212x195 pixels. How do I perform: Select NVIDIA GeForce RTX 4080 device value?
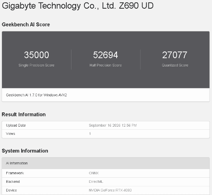tap(110, 190)
